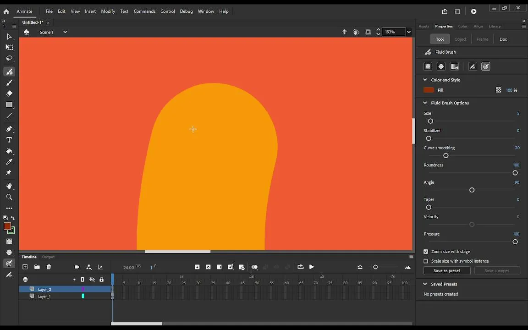Center the stage with the crosshair icon
Image resolution: width=528 pixels, height=330 pixels.
coord(345,32)
